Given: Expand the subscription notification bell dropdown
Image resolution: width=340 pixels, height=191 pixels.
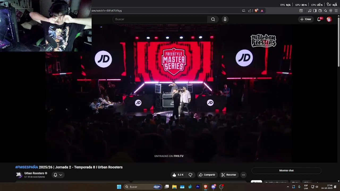Looking at the screenshot, I should (58, 175).
